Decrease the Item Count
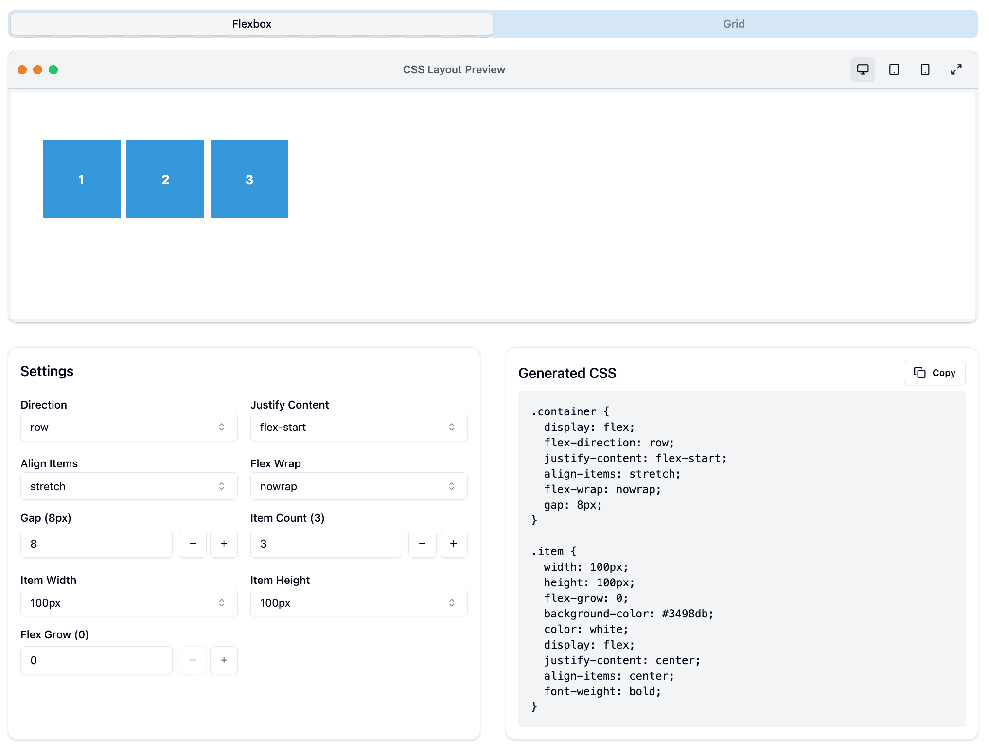Viewport: 989px width, 753px height. 422,544
